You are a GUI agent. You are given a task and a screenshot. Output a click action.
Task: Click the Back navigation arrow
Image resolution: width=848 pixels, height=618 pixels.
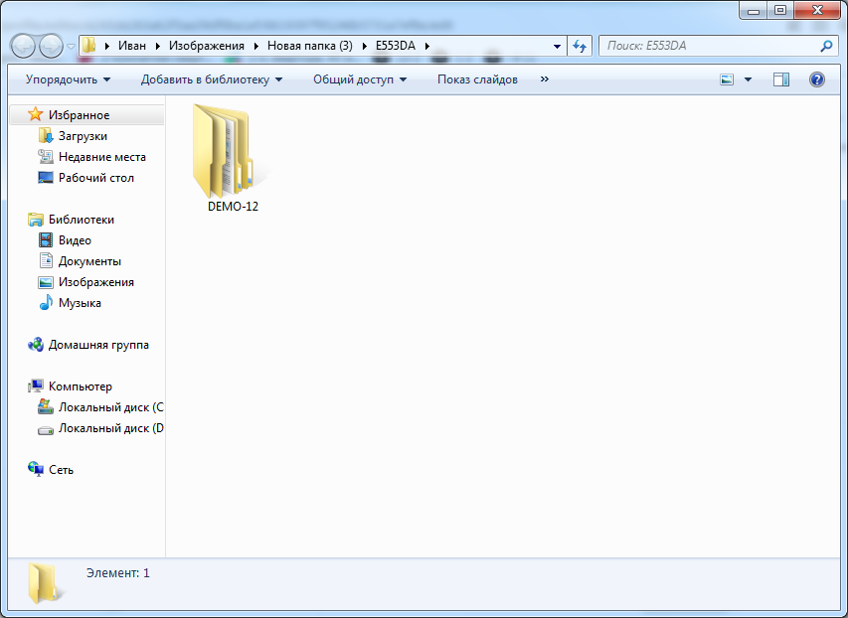[x=23, y=46]
